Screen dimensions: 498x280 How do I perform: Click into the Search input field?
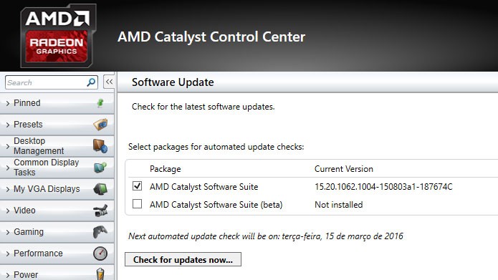(46, 82)
